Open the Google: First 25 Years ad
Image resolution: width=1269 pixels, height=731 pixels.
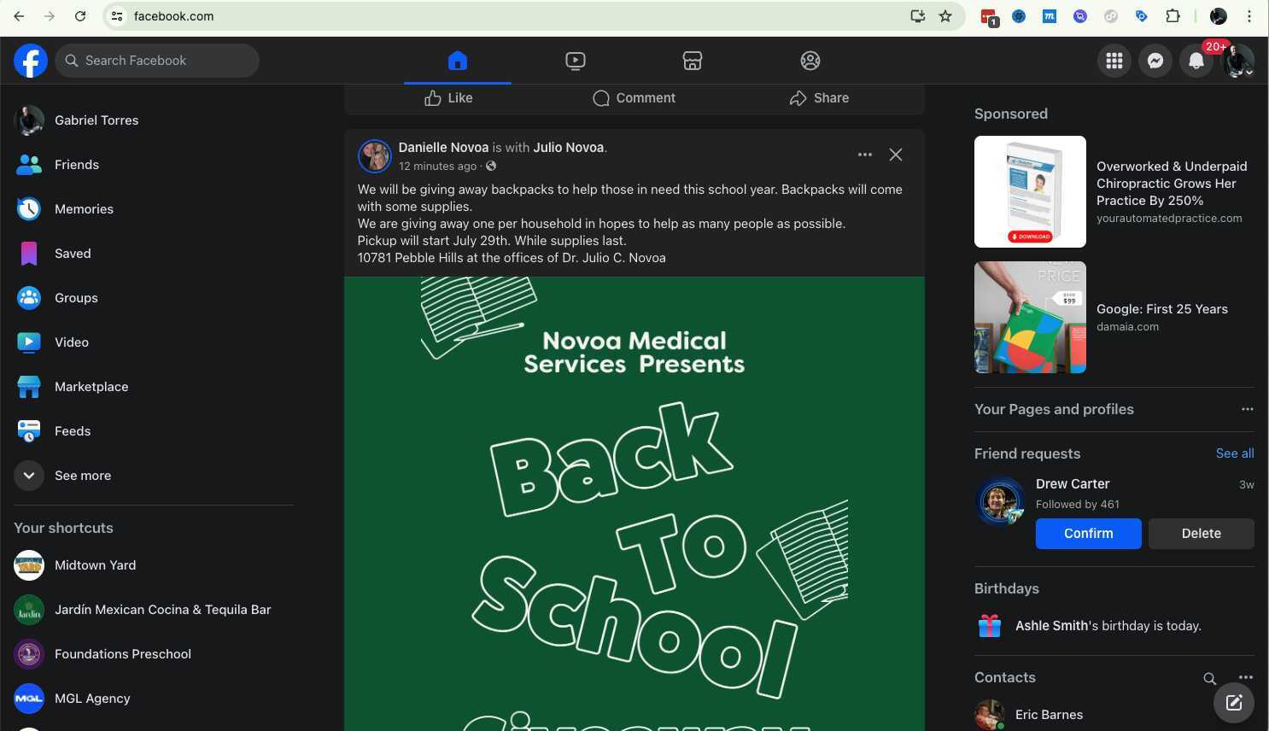(x=1114, y=318)
